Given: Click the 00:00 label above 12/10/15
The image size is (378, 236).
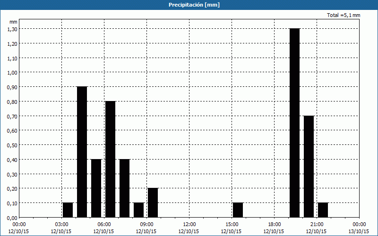Looking at the screenshot, I should 19,225.
